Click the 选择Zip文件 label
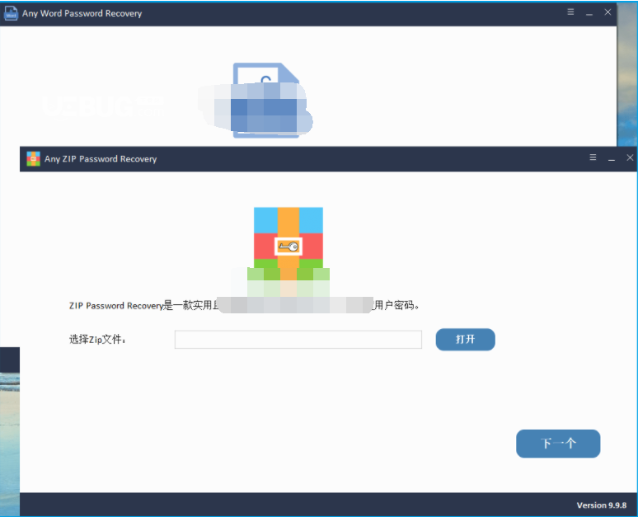638x517 pixels. point(97,339)
